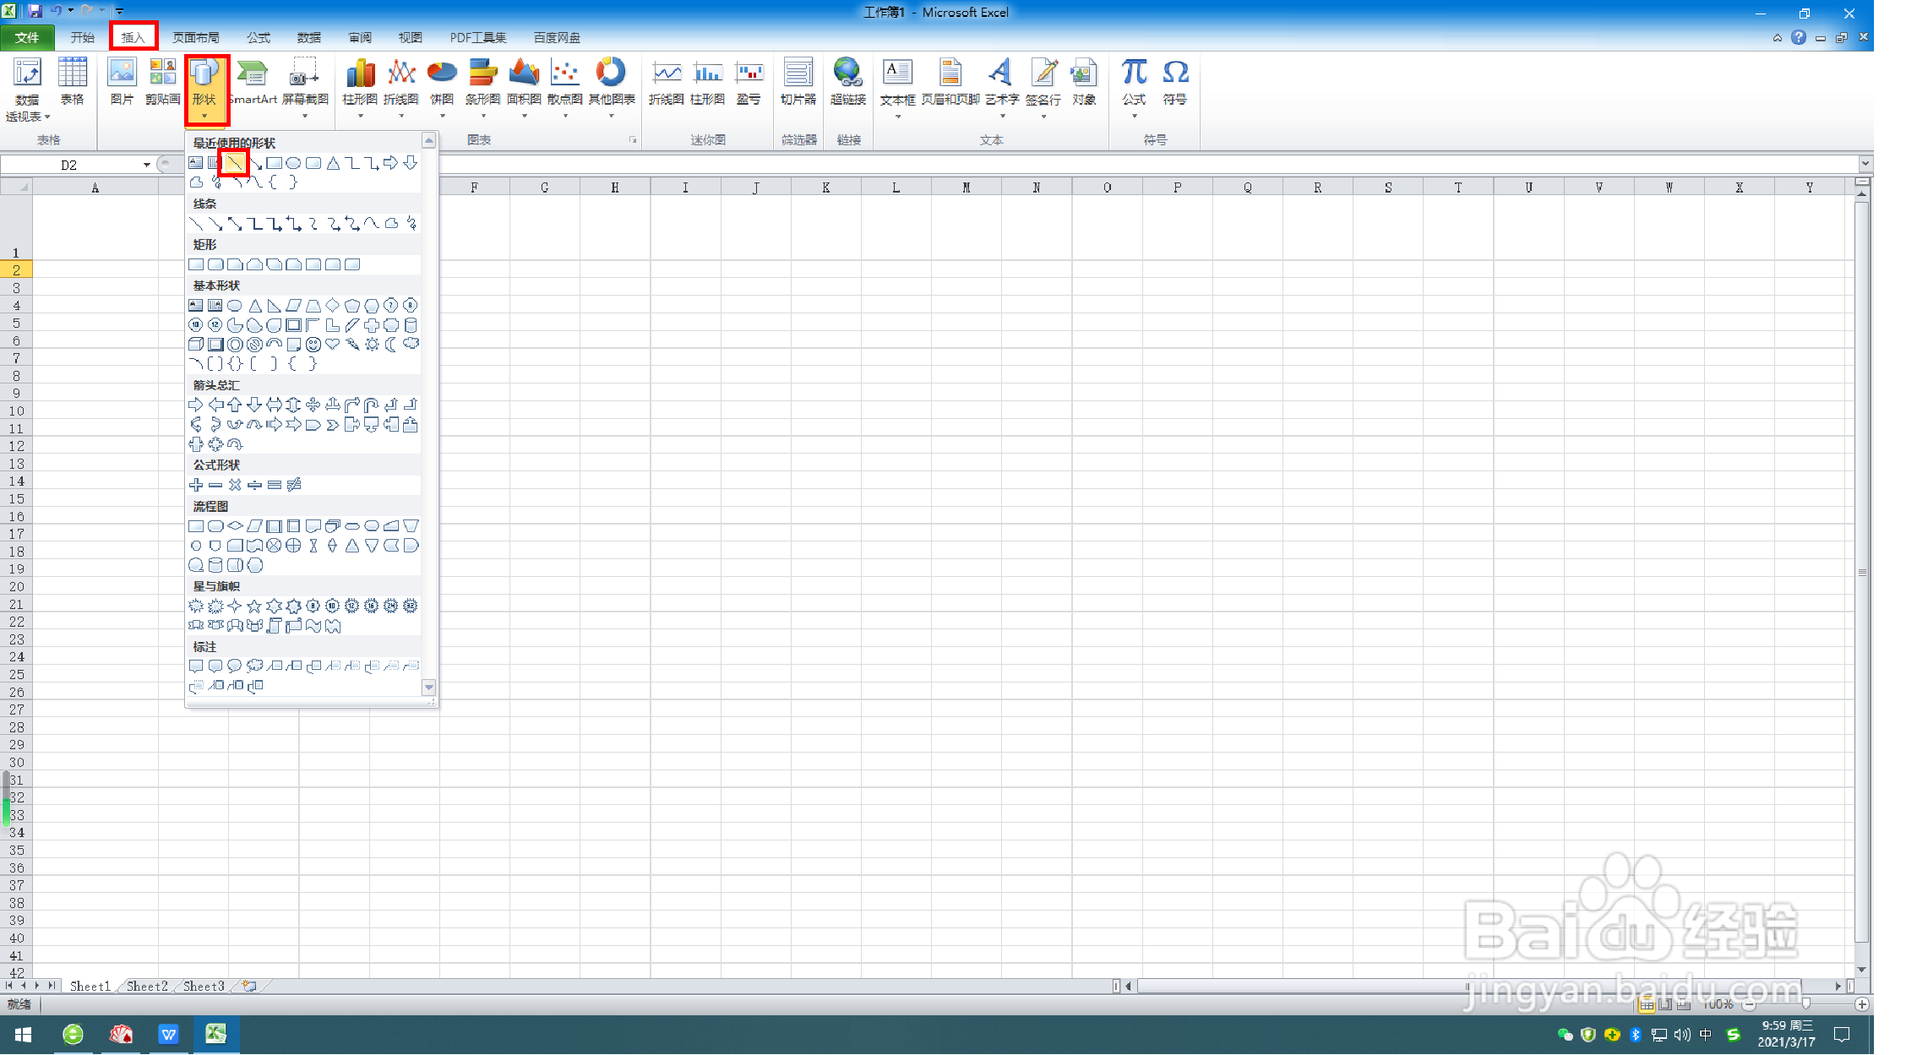Image resolution: width=1906 pixels, height=1055 pixels.
Task: Select the sun shape
Action: coord(372,345)
